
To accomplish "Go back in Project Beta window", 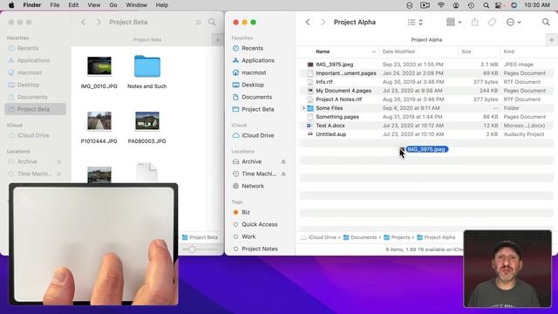I will [x=84, y=22].
